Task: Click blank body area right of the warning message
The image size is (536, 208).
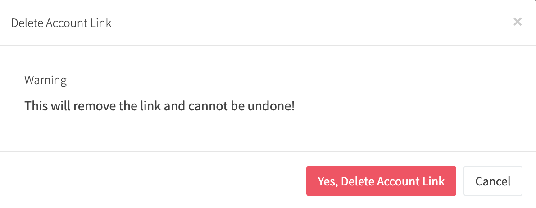Action: tap(405, 107)
